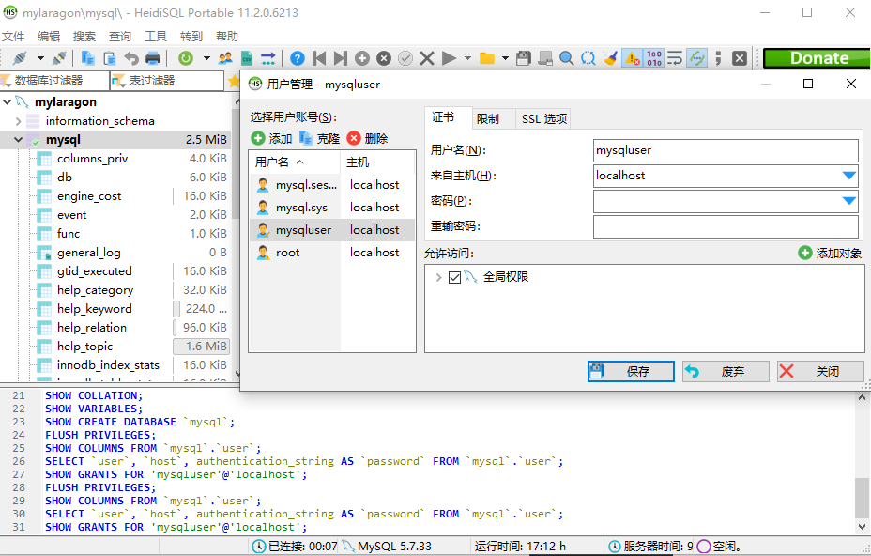Select the mysql.sys user row

pos(331,208)
